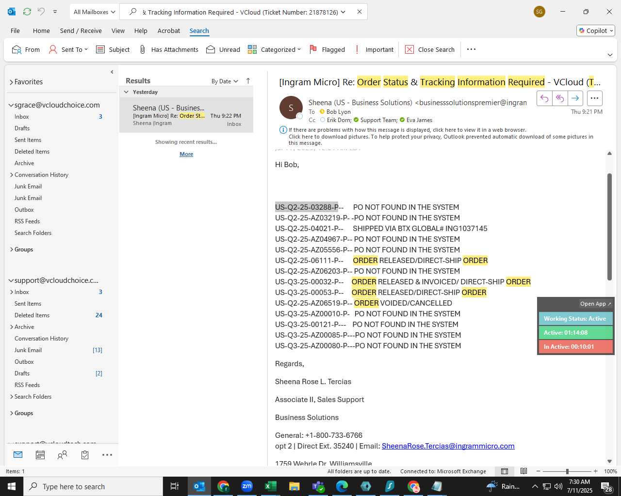This screenshot has height=496, width=621.
Task: Clear the search with the X icon
Action: point(360,12)
